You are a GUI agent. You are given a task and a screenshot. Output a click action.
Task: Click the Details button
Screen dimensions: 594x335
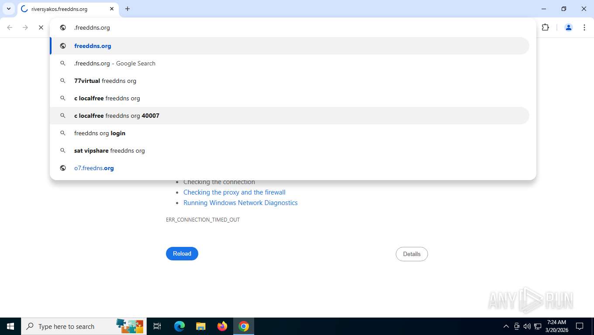[412, 254]
